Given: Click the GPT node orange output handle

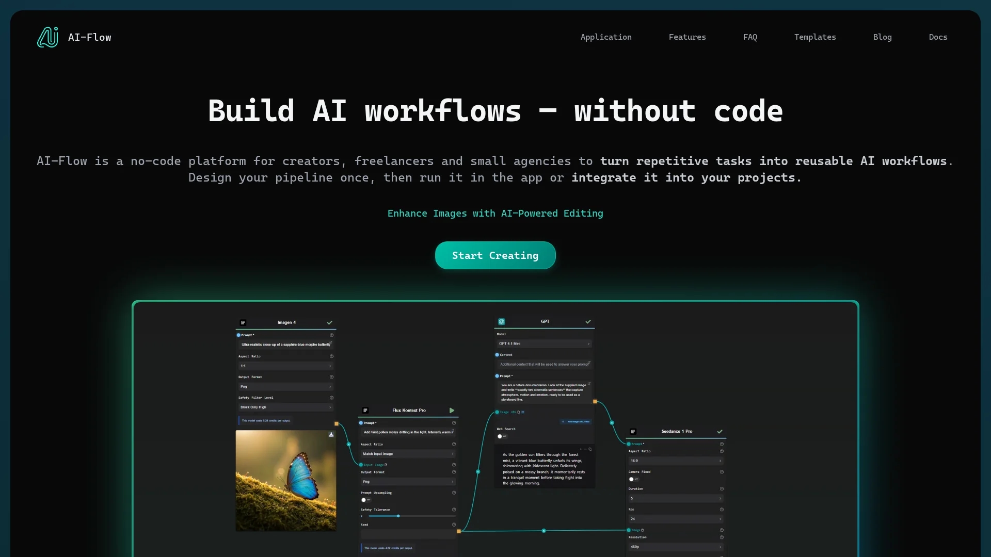Looking at the screenshot, I should 595,402.
